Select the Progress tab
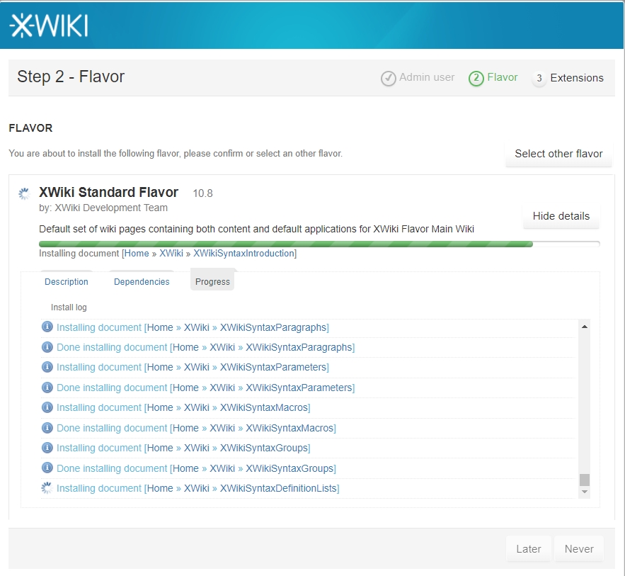The width and height of the screenshot is (625, 576). coord(212,282)
